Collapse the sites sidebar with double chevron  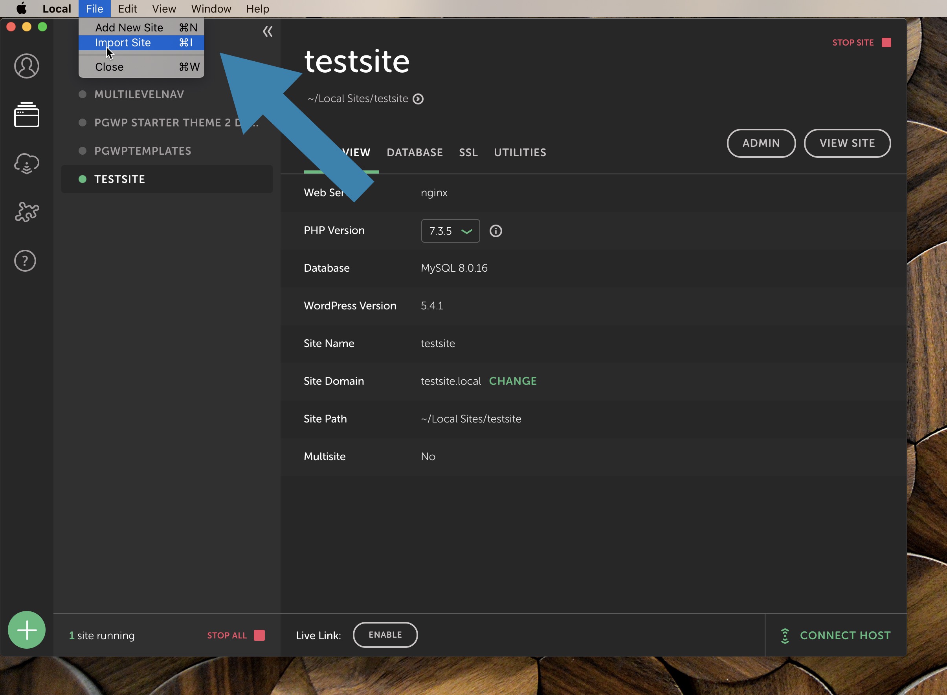click(268, 31)
